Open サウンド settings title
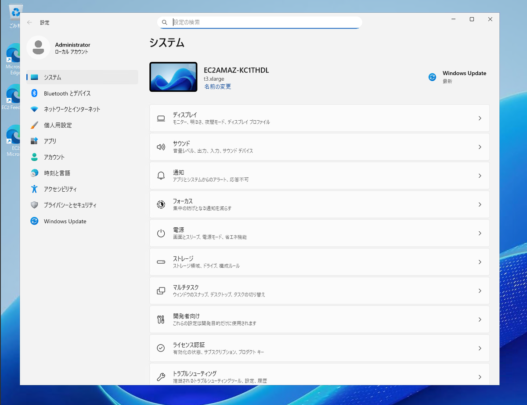This screenshot has width=527, height=405. tap(181, 143)
